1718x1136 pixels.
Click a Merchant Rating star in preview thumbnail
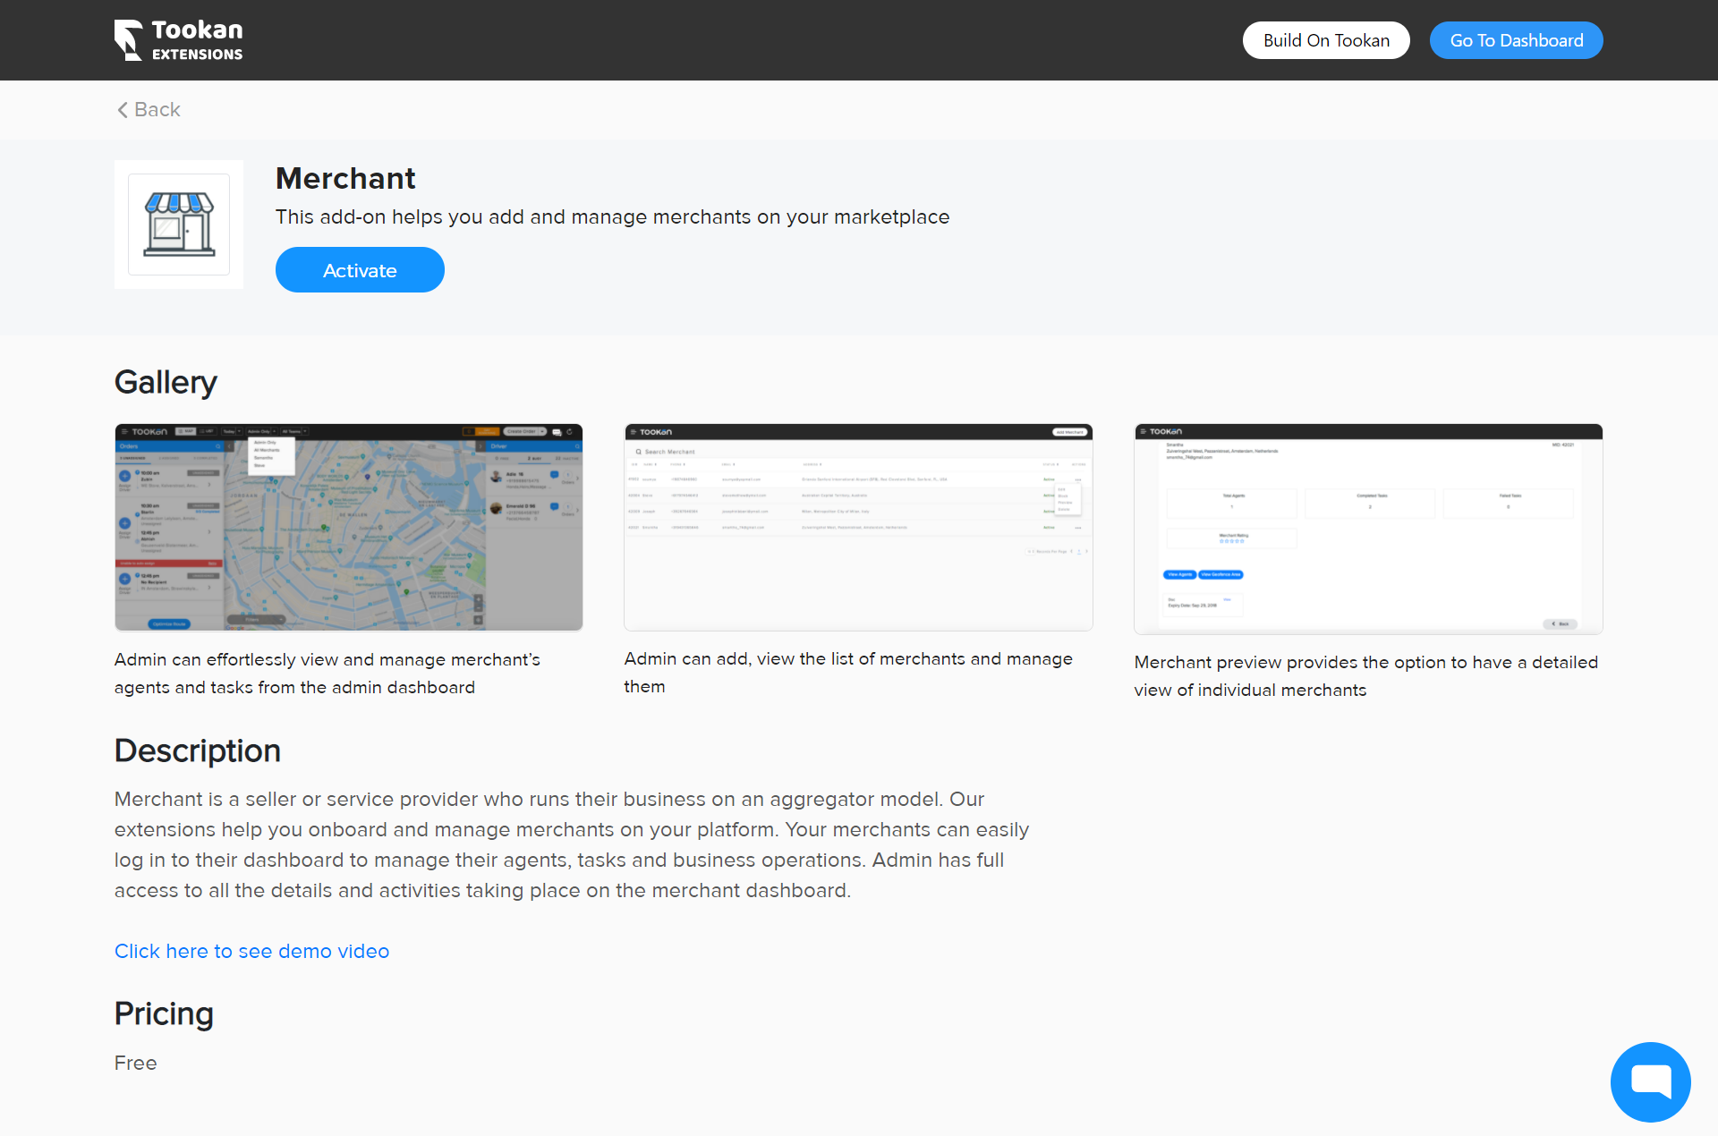click(x=1231, y=542)
